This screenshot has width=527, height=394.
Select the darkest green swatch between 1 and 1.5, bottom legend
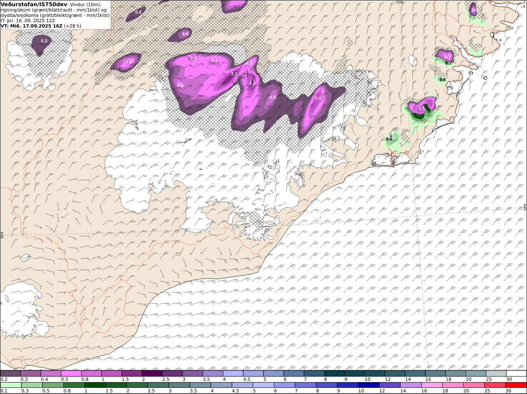pos(95,385)
